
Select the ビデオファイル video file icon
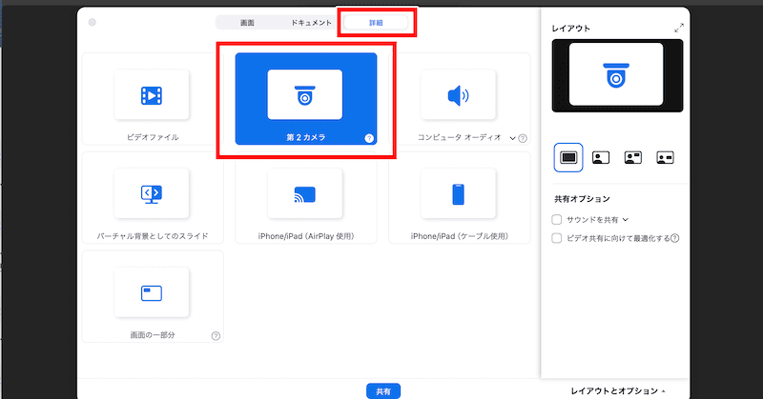coord(151,94)
